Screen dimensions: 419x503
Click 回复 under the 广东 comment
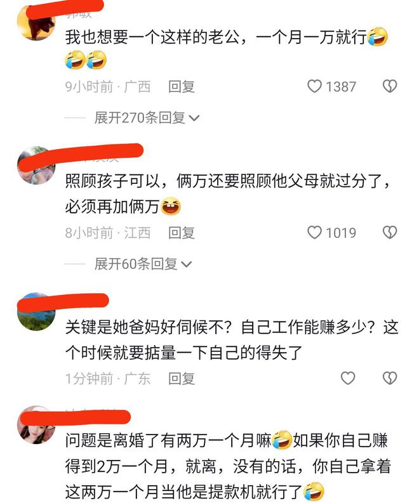(182, 379)
